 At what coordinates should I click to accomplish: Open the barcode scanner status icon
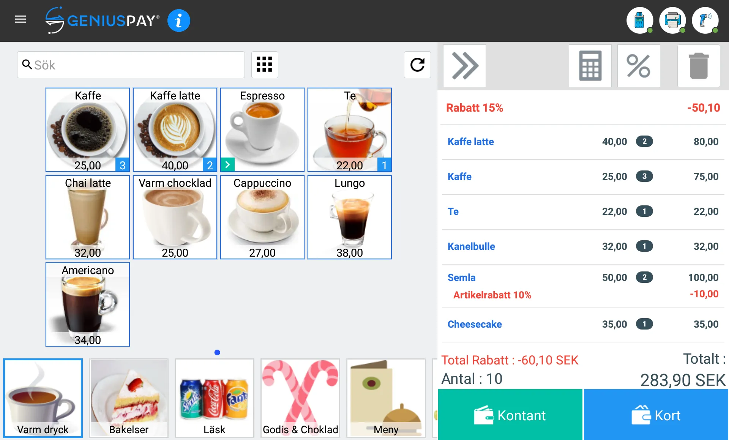(x=705, y=21)
